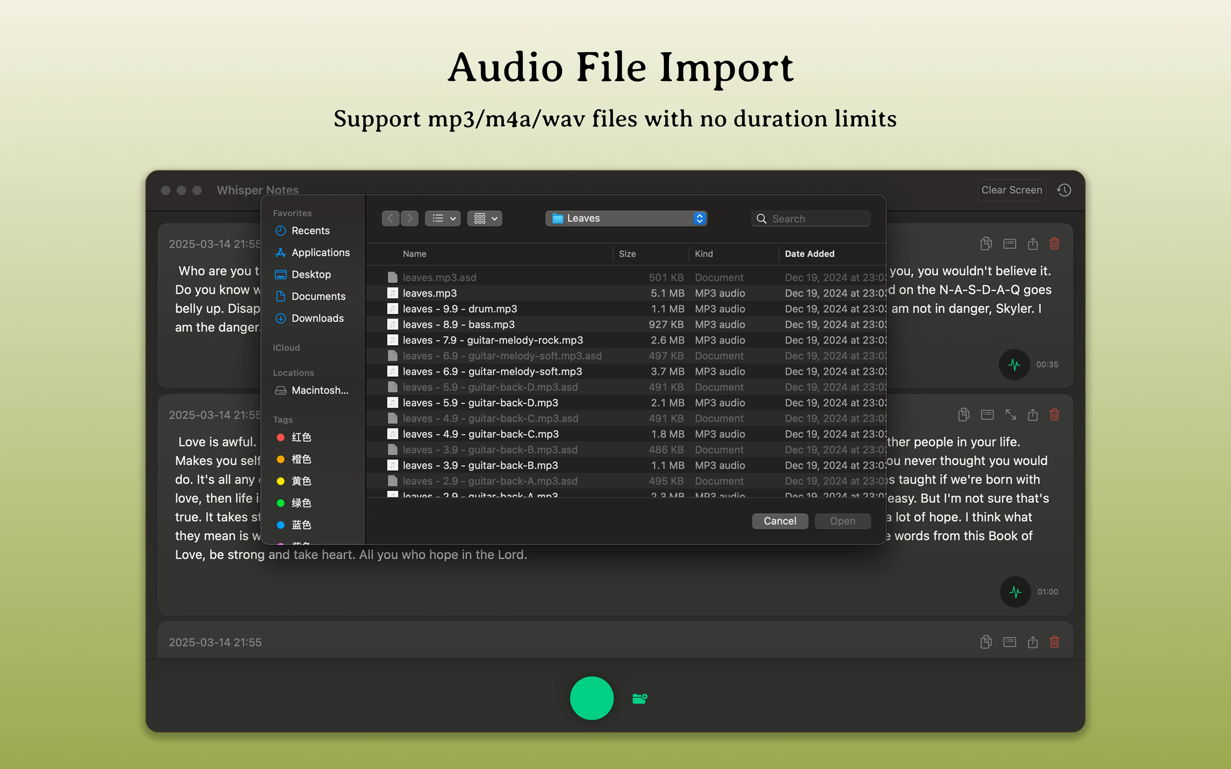Click the import audio folder icon
This screenshot has width=1231, height=769.
[x=639, y=699]
